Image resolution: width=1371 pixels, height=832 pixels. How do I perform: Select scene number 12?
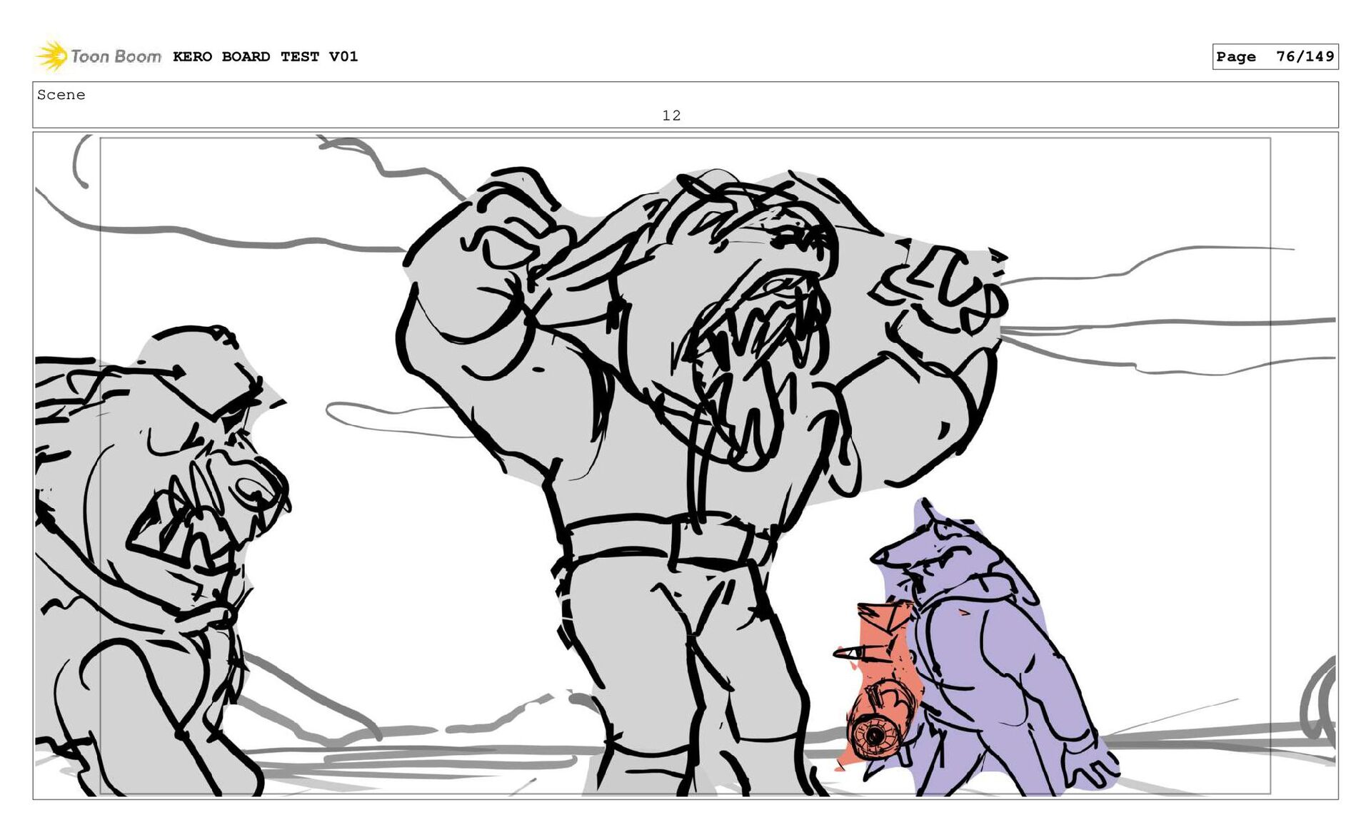(671, 116)
